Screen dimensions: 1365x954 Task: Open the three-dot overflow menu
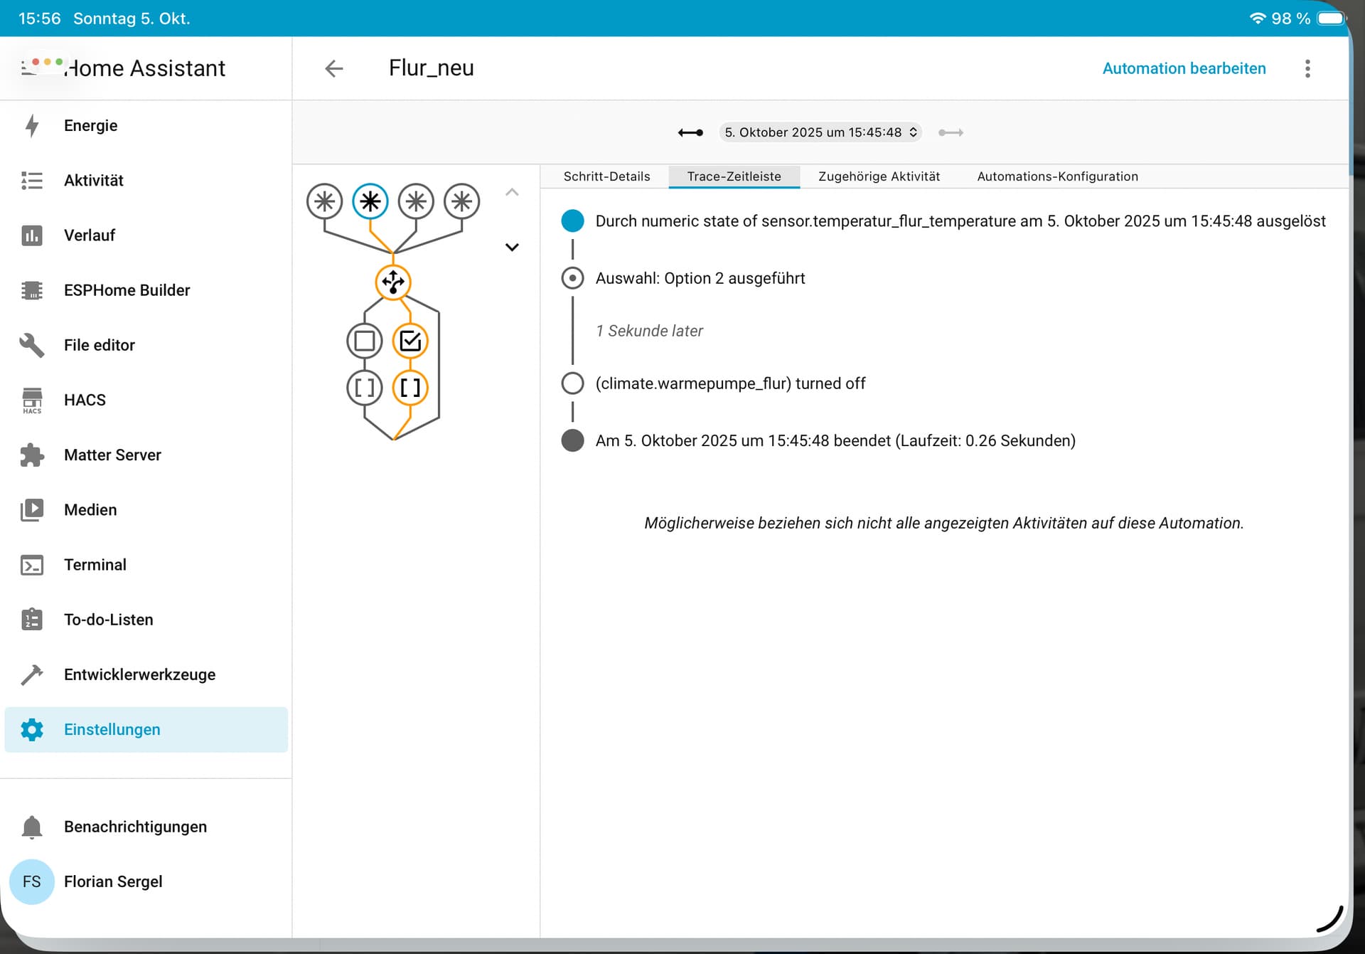pyautogui.click(x=1307, y=68)
